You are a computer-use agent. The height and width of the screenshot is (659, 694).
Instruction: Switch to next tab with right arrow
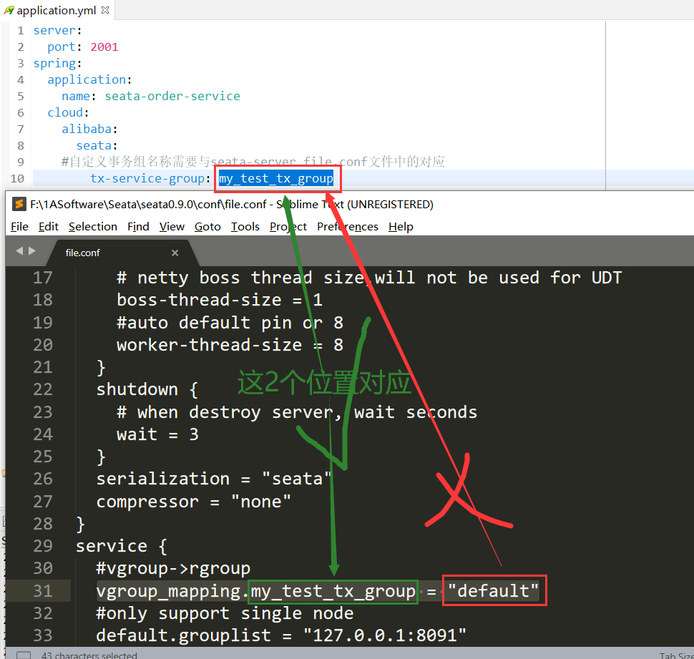coord(32,251)
